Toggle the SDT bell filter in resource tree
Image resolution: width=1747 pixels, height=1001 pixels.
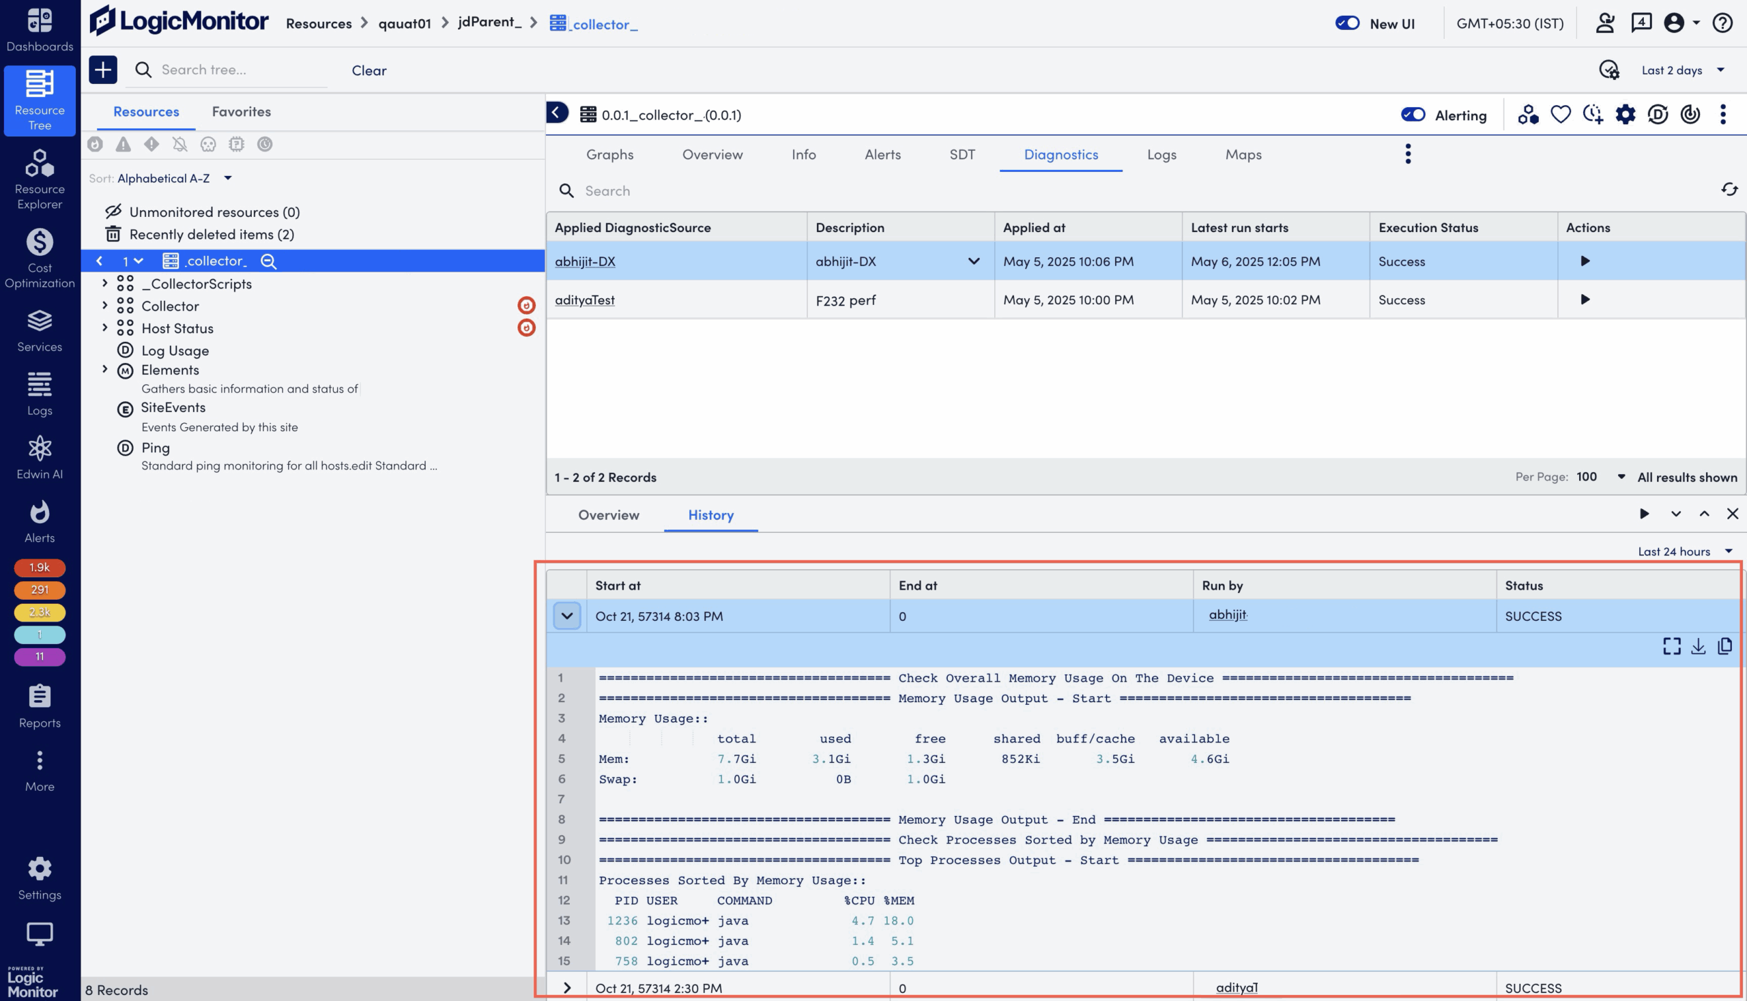point(180,145)
